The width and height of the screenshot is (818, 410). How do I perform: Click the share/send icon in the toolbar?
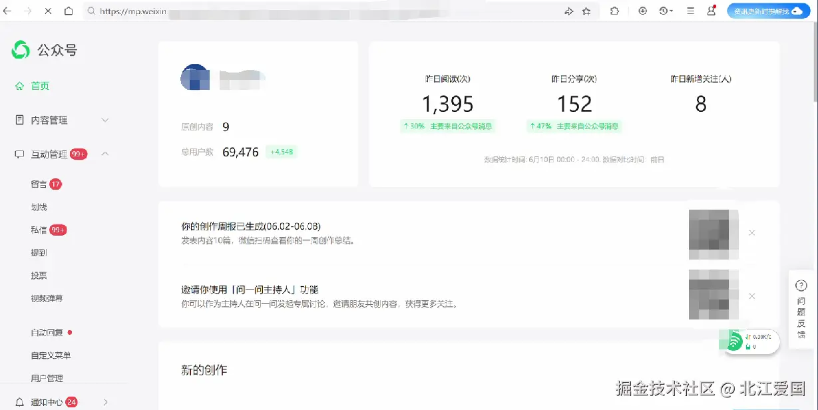[569, 11]
